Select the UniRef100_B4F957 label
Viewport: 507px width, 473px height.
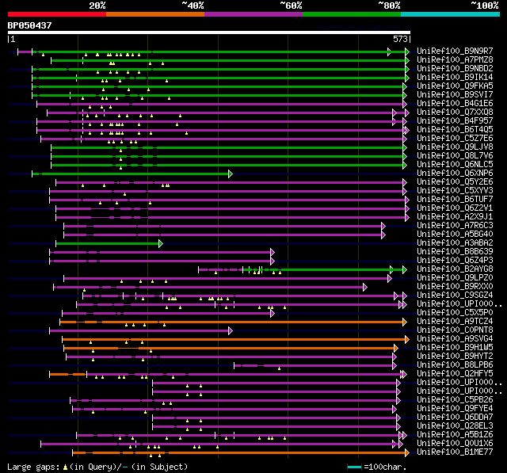click(455, 120)
